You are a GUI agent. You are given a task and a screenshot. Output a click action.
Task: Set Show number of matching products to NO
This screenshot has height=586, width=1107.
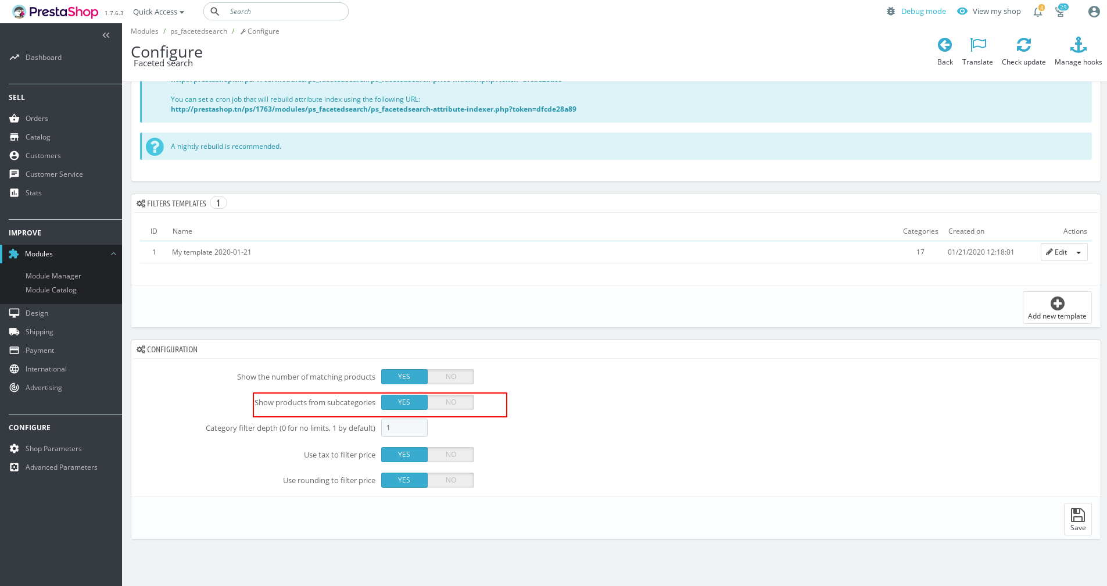pyautogui.click(x=451, y=377)
